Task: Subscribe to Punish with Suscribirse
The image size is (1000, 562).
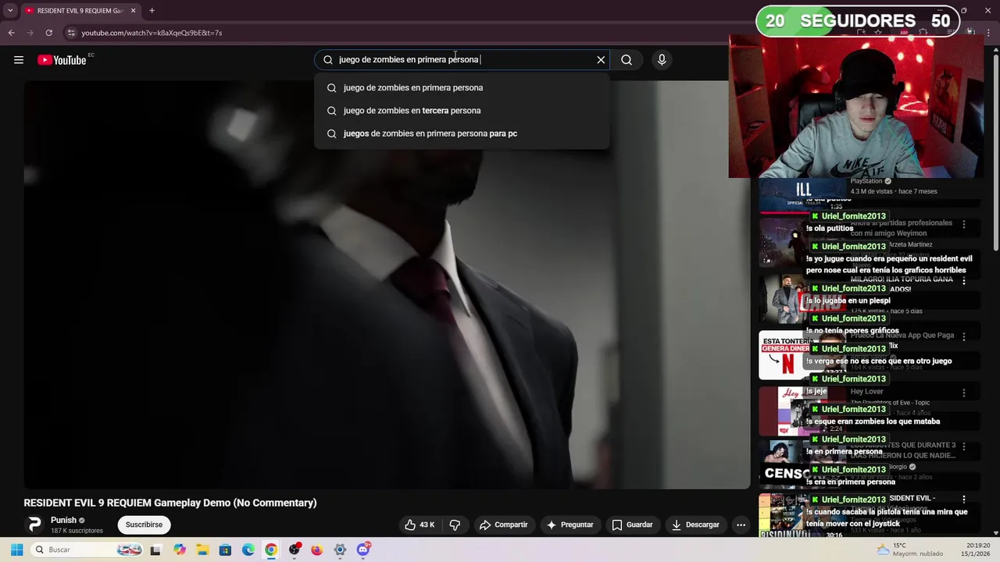Action: click(x=144, y=525)
